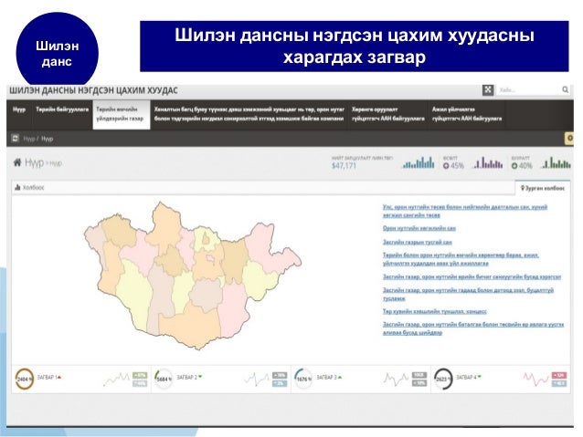Click the 5684% circular gauge

164,379
